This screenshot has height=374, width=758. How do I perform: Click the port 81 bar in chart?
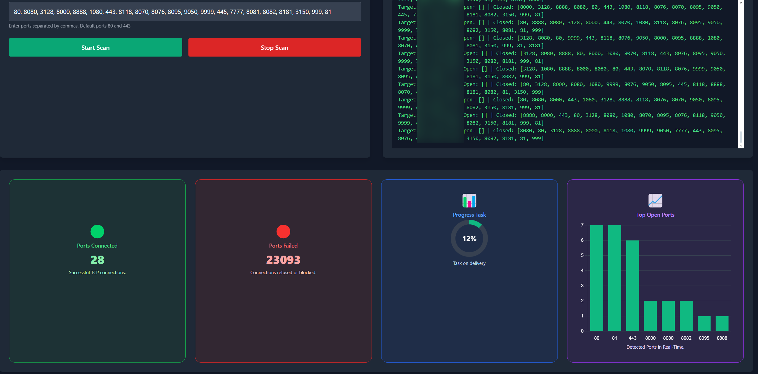[x=614, y=278]
